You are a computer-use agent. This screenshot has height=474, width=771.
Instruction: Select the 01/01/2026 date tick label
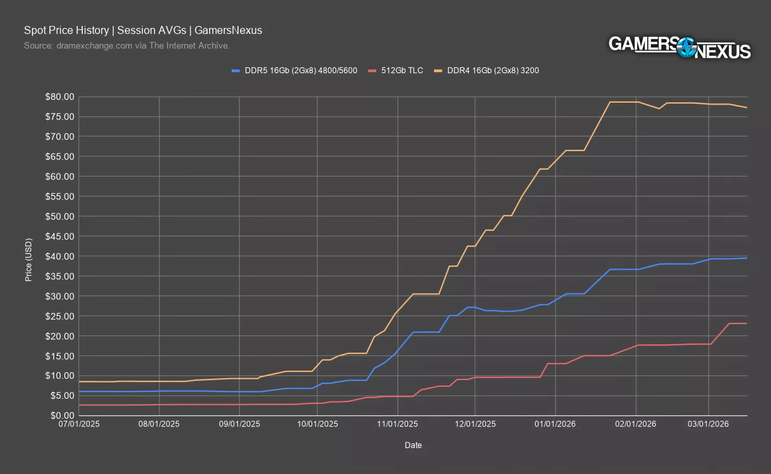[x=556, y=424]
